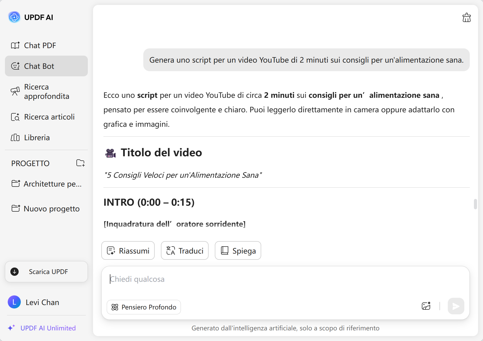Click Riassumi to summarize the response
This screenshot has width=483, height=341.
tap(128, 250)
